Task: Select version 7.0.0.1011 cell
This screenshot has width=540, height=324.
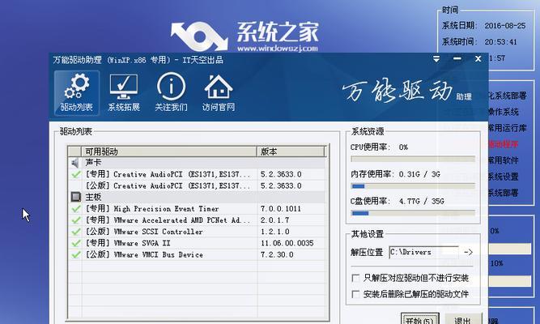Action: (x=281, y=209)
